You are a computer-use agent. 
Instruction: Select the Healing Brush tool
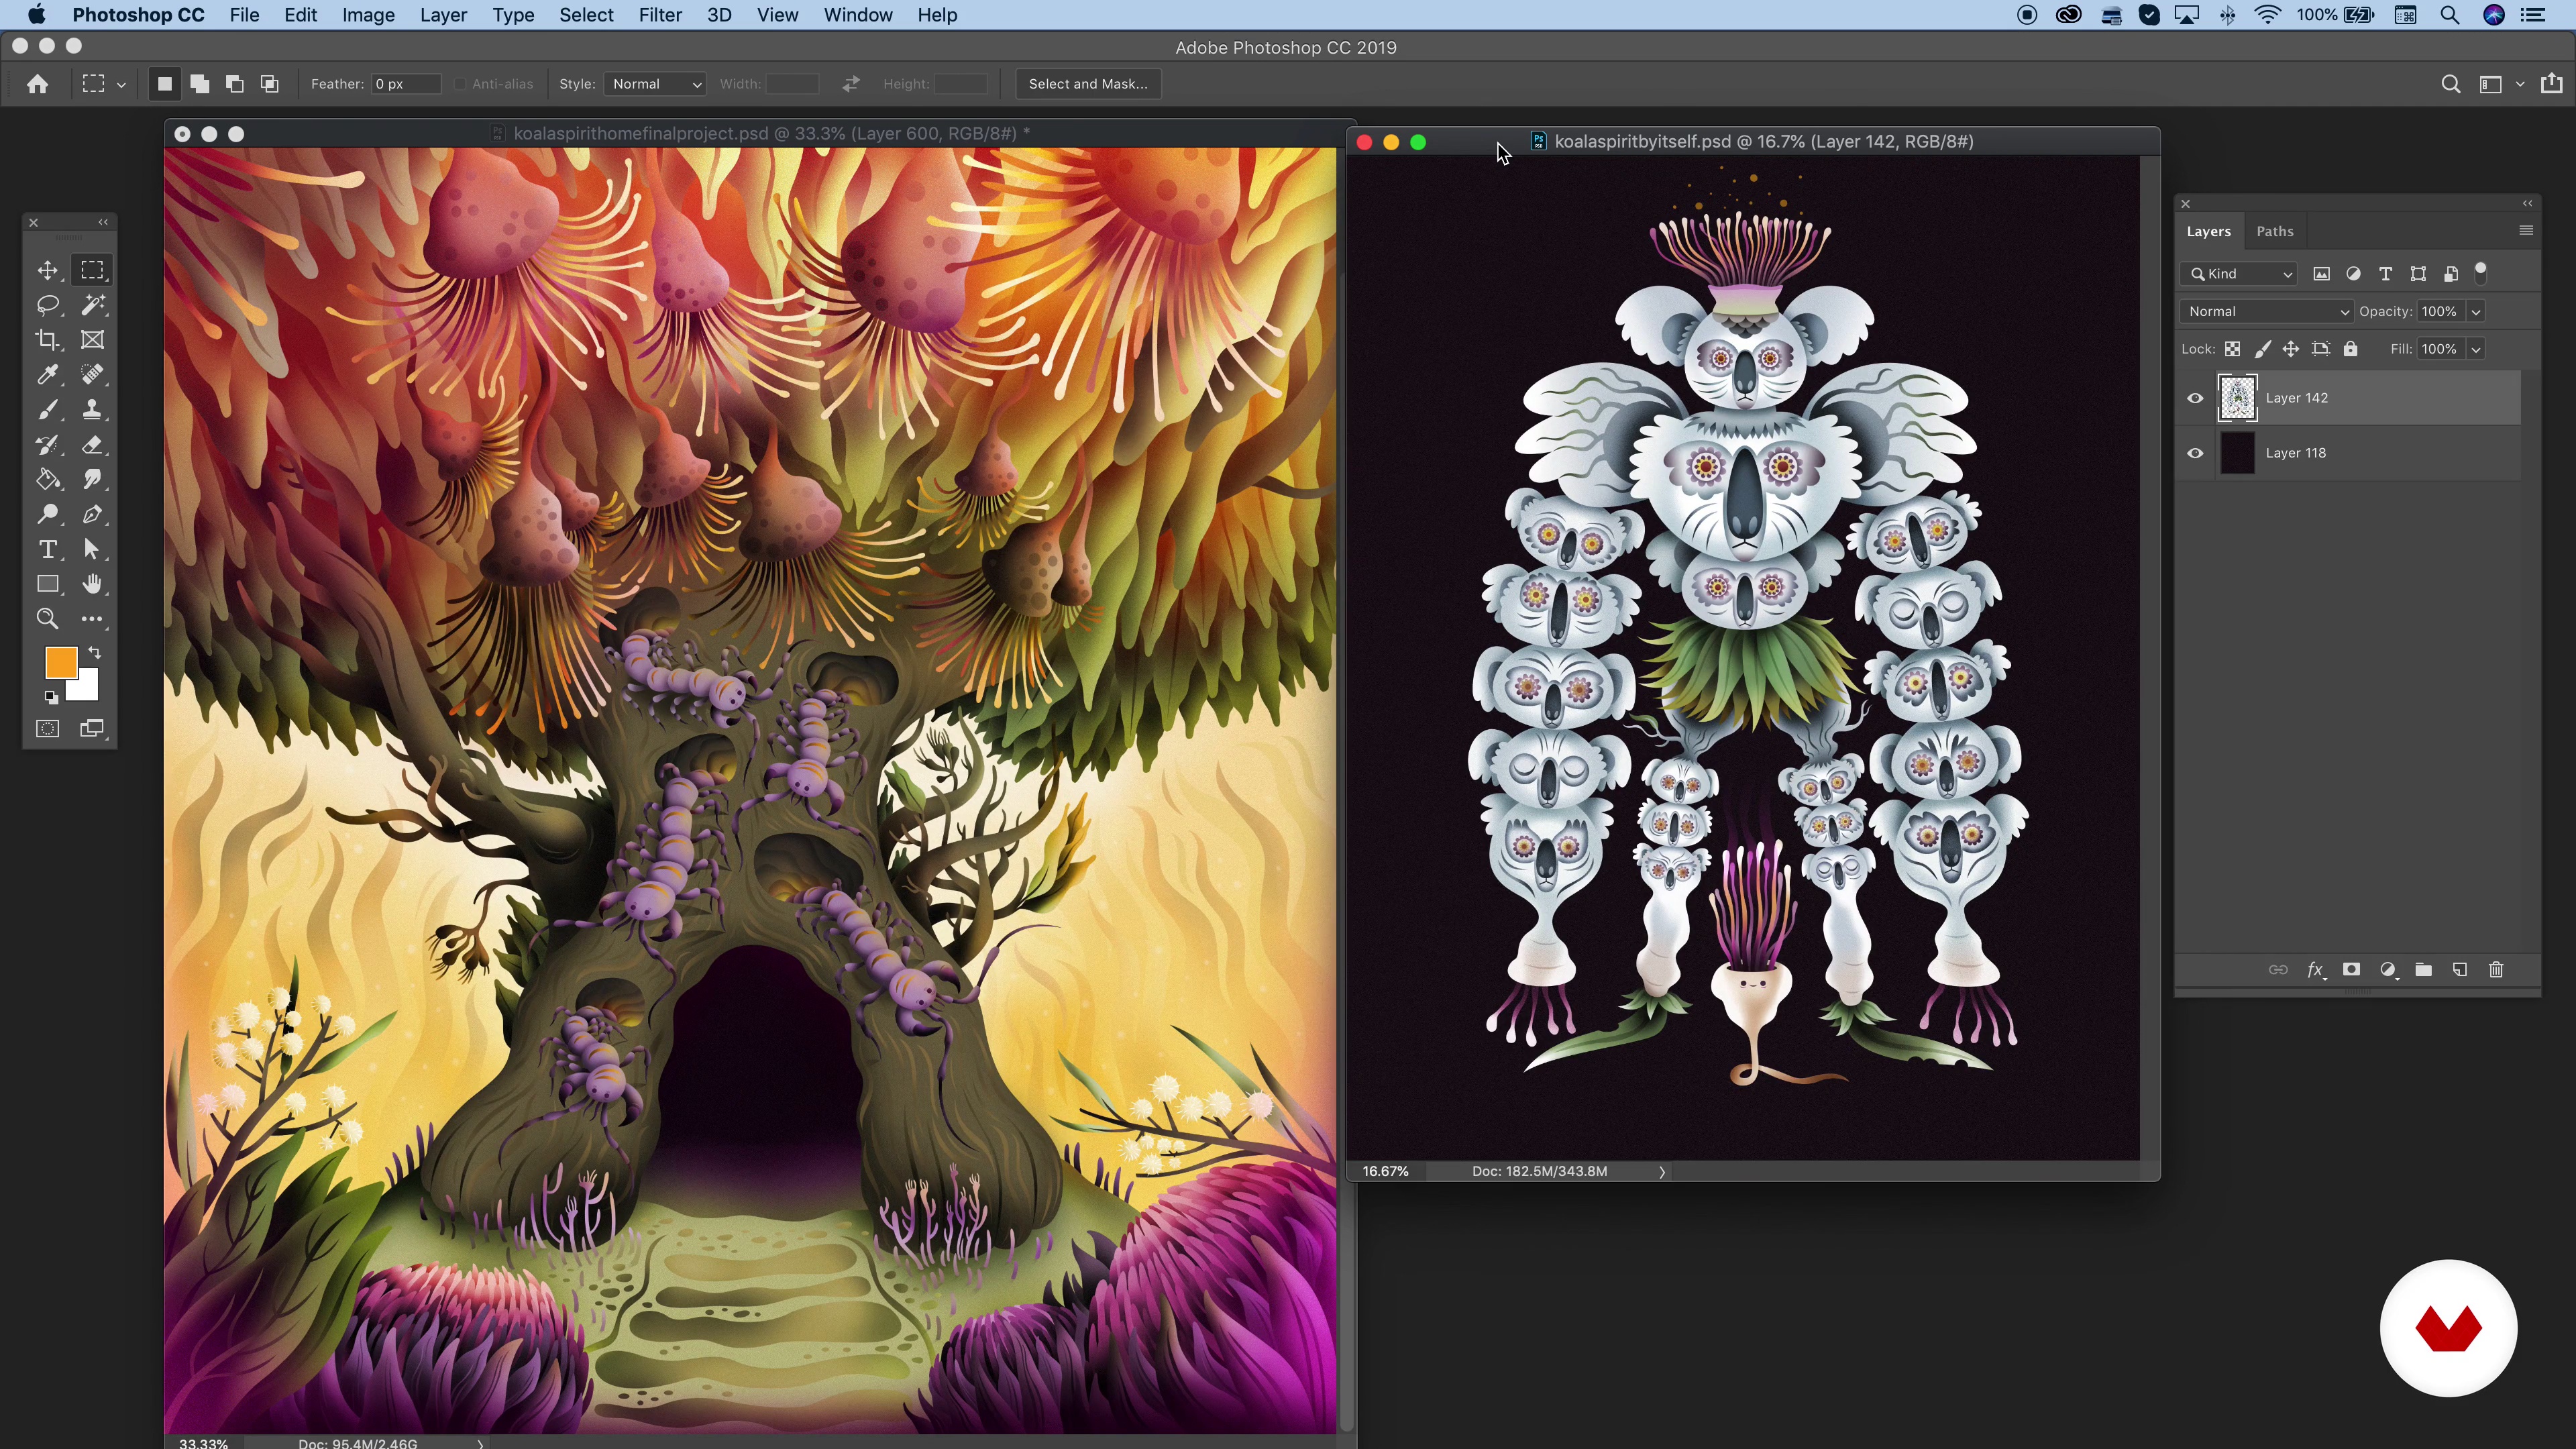point(92,375)
